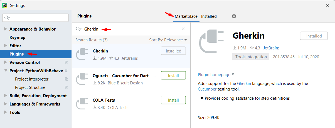Click Installed button on Gherkin result row
335x128 pixels.
point(173,51)
